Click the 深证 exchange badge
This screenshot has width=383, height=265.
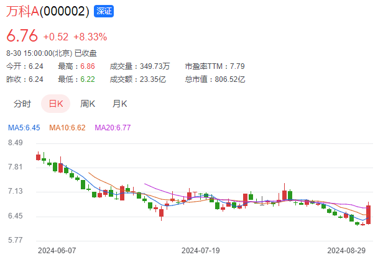tap(104, 11)
